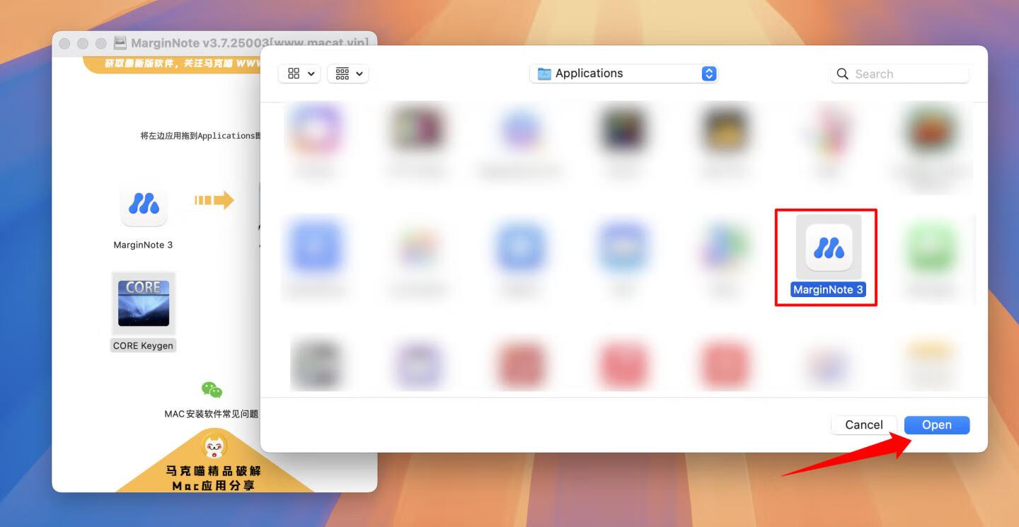Focus the Search field
Image resolution: width=1019 pixels, height=527 pixels.
click(899, 74)
